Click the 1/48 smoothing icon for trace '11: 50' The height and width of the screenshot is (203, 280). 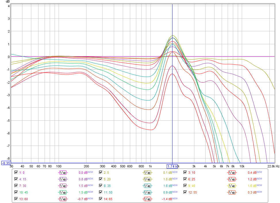147,192
